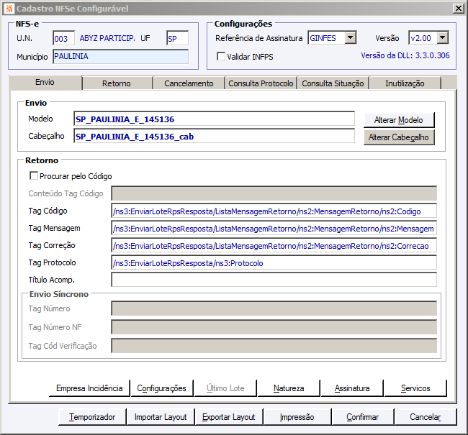Switch to Consulta Situação tab
Screen dimensions: 468x435
click(x=333, y=83)
